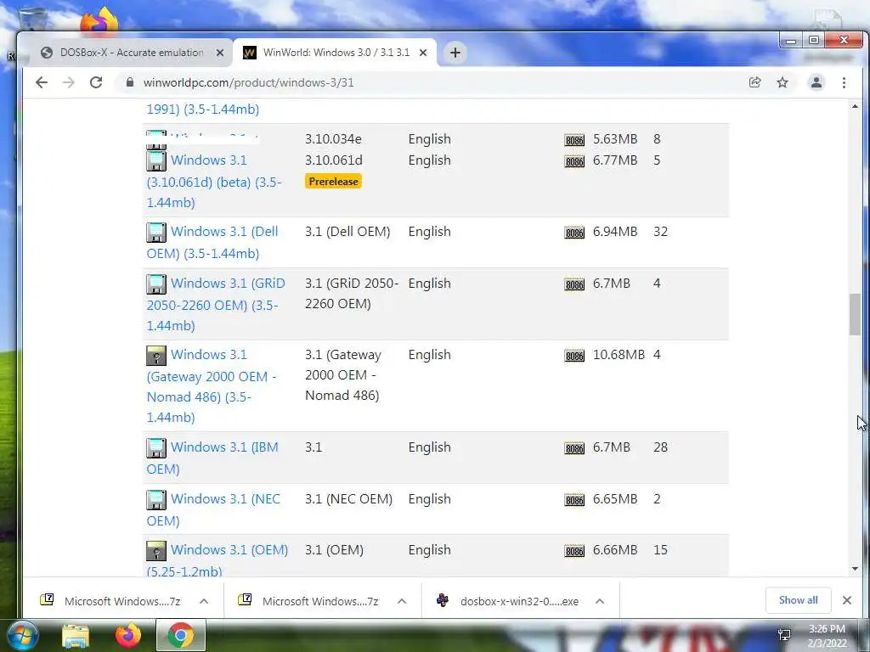The image size is (870, 652).
Task: Open Chrome three-dot menu
Action: pos(844,82)
